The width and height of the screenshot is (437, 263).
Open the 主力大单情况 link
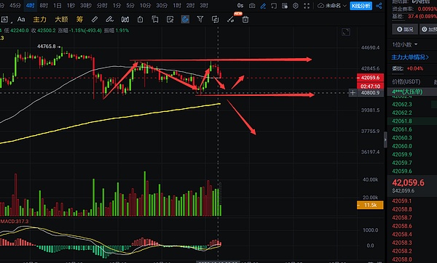click(410, 57)
